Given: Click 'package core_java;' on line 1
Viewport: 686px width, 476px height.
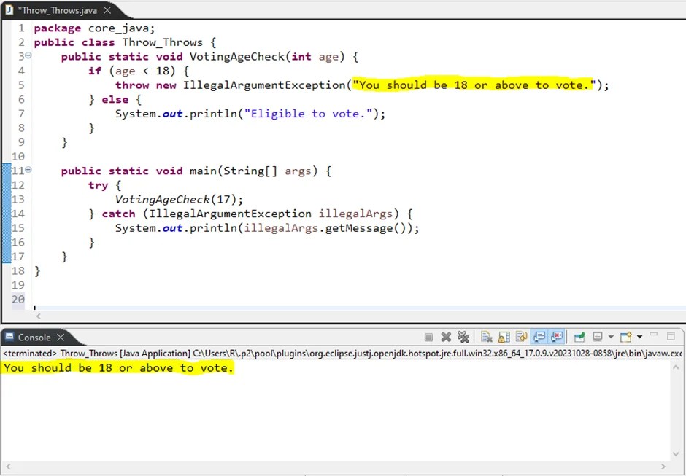Looking at the screenshot, I should click(x=94, y=28).
